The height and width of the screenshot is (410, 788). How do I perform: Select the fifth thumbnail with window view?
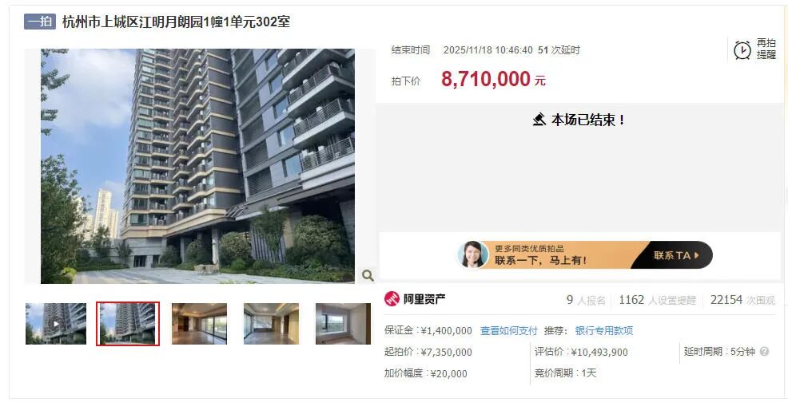point(343,324)
